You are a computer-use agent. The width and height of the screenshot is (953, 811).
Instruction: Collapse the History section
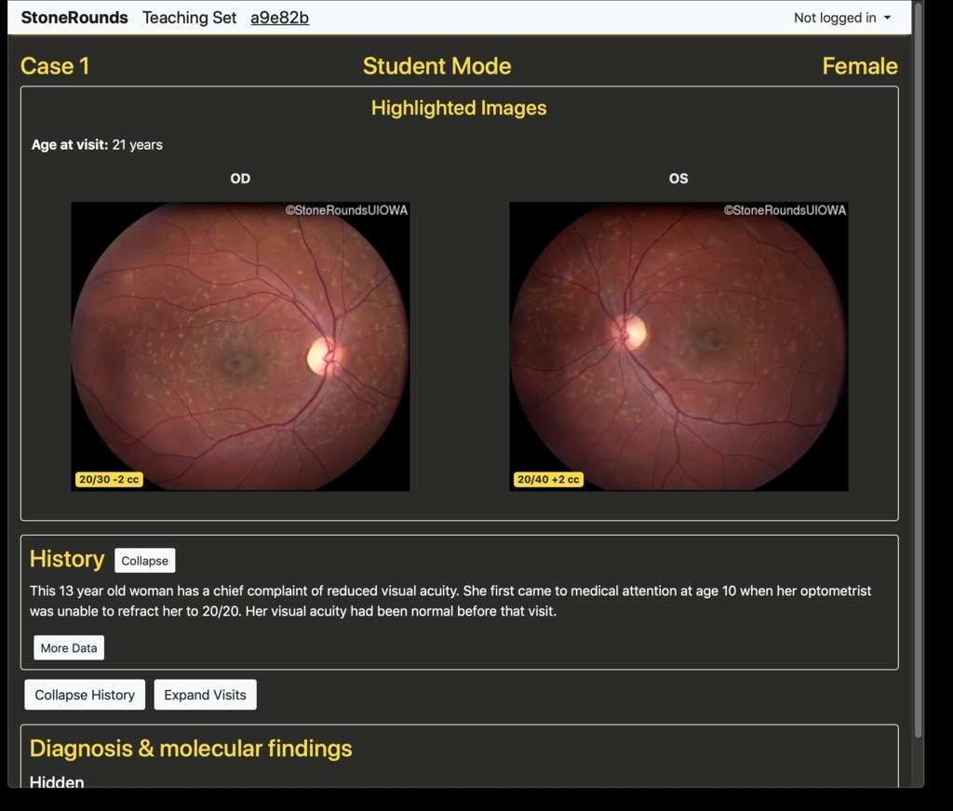click(x=144, y=561)
